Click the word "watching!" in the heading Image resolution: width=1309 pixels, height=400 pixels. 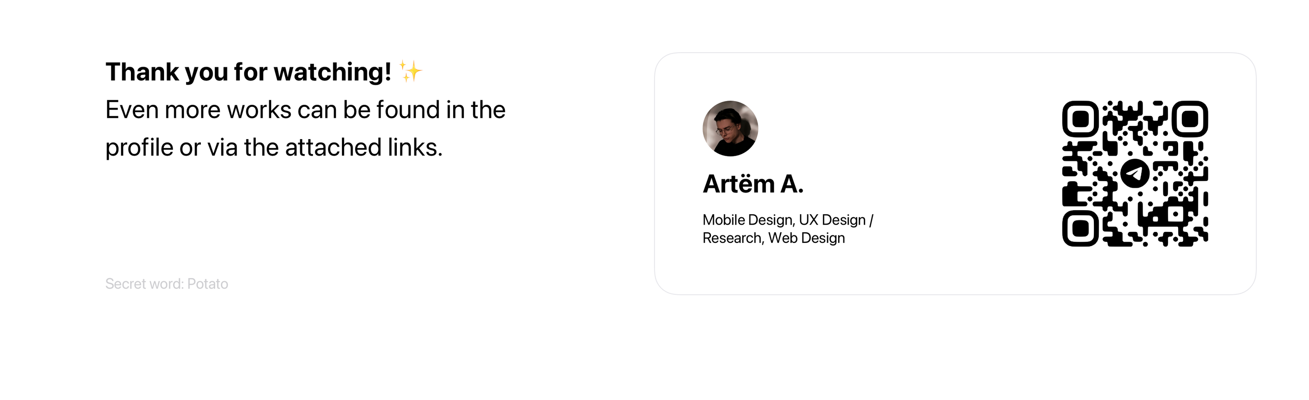333,72
